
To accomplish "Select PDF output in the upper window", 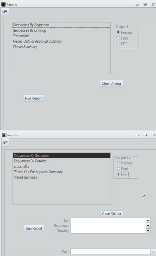I will tap(122, 44).
